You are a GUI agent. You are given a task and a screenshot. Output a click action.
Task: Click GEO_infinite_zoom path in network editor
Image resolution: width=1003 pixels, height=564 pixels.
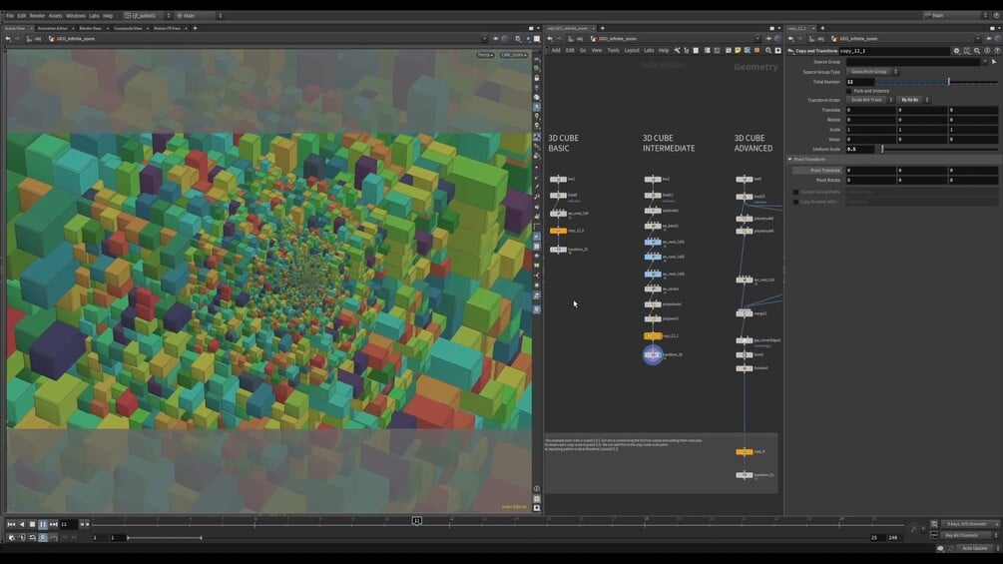[x=618, y=39]
